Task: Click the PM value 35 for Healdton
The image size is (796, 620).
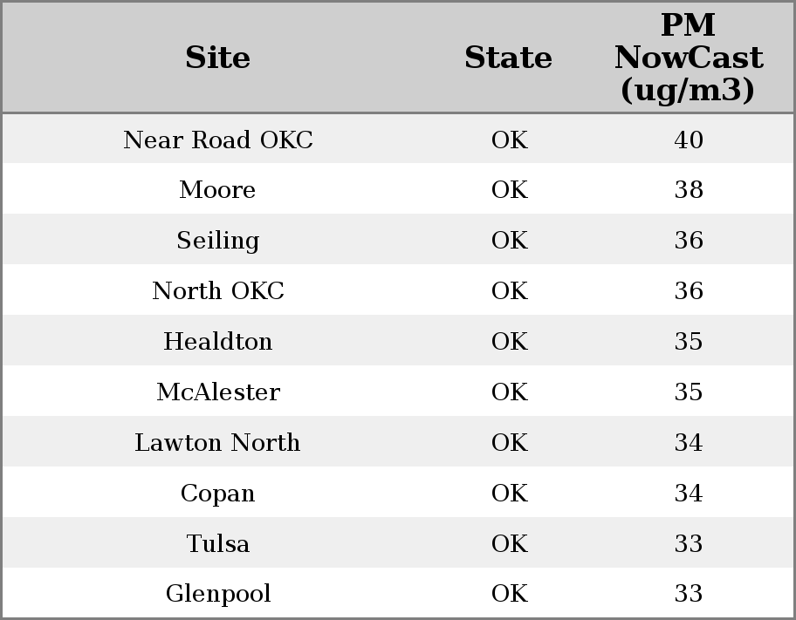Action: (x=688, y=341)
